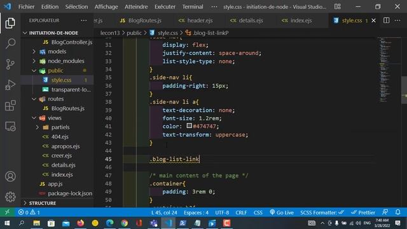Open the Sélection menu
The height and width of the screenshot is (229, 407).
pos(76,6)
